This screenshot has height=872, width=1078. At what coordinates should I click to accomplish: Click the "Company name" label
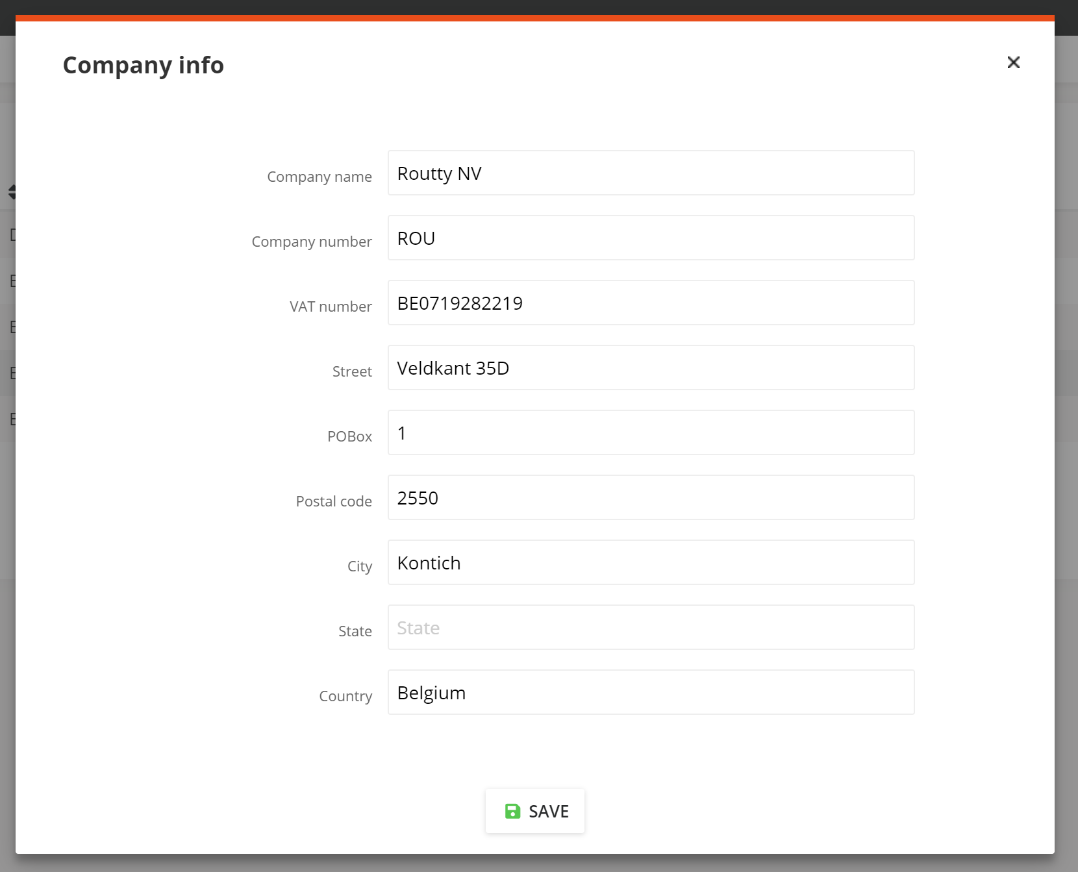coord(320,177)
